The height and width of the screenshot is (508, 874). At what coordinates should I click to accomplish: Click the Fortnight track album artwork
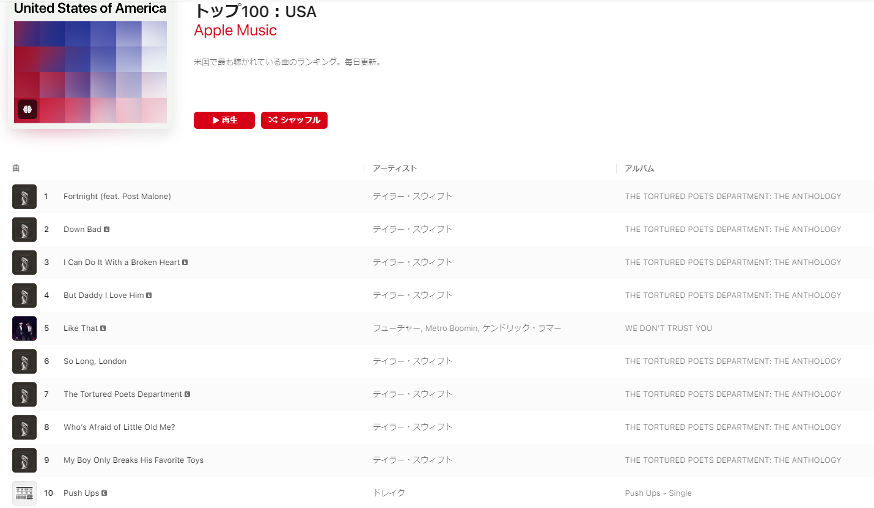point(24,197)
